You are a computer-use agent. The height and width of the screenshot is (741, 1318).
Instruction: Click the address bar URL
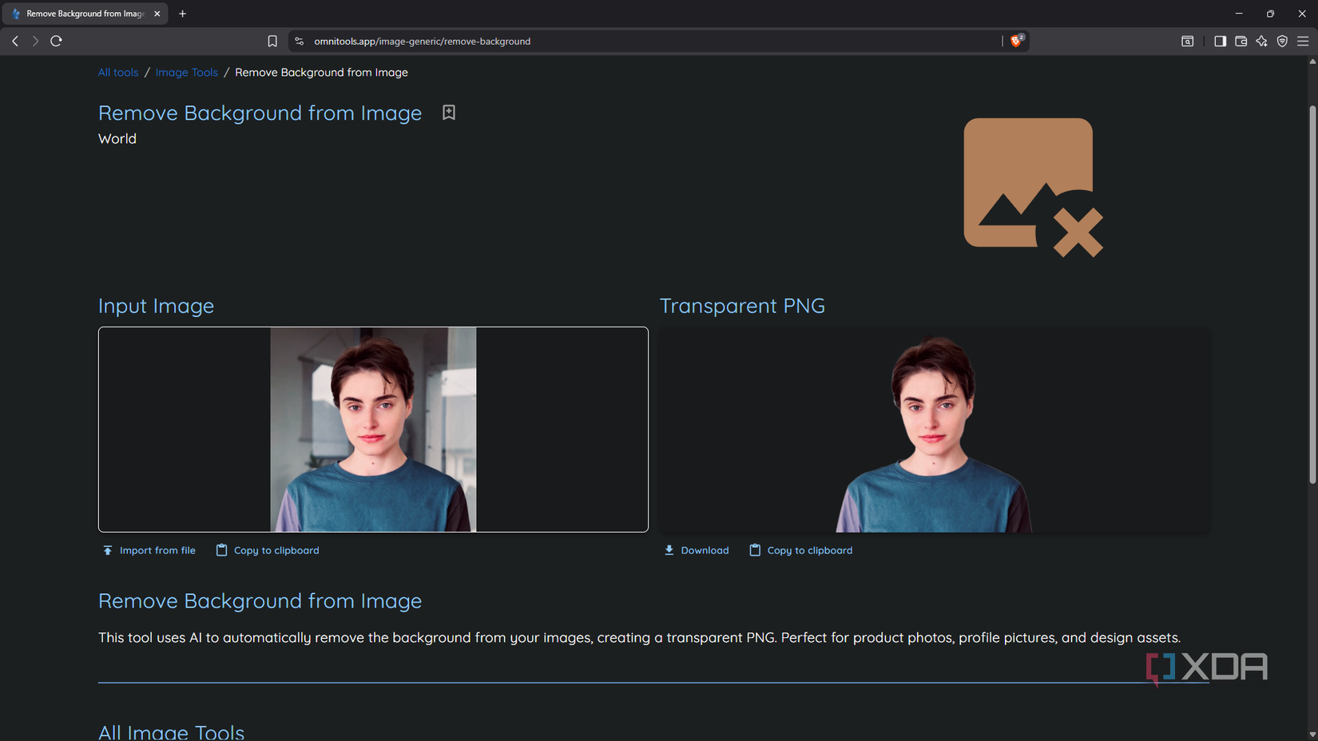coord(422,42)
